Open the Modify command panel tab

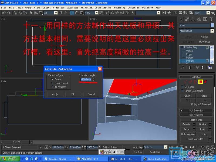tap(187, 19)
